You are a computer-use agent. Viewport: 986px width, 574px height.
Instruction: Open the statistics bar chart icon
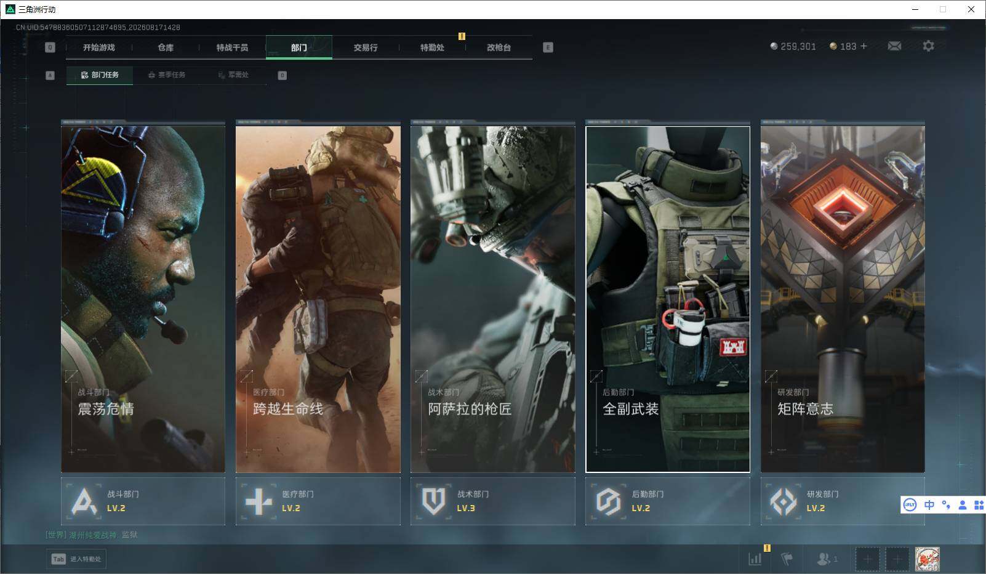pos(755,559)
